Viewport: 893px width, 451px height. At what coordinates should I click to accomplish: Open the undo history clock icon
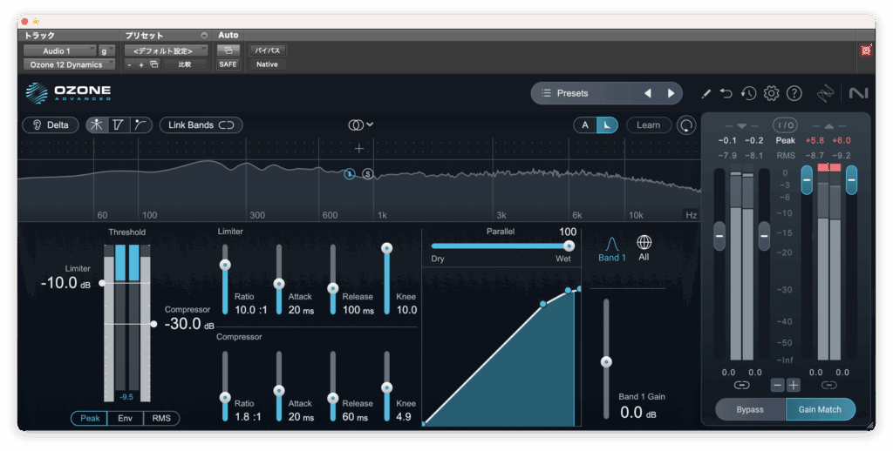(x=748, y=93)
